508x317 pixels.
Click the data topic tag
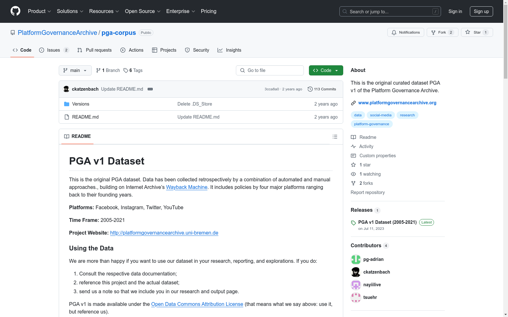[x=358, y=115]
